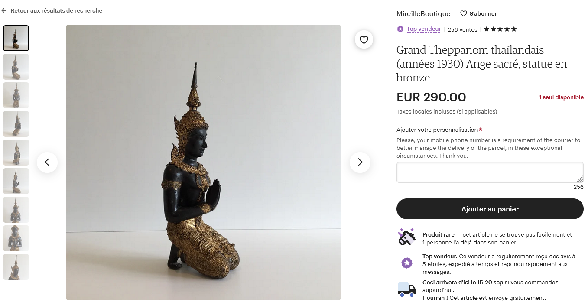The image size is (588, 302).
Task: Select the second statue thumbnail in the list
Action: click(x=16, y=67)
